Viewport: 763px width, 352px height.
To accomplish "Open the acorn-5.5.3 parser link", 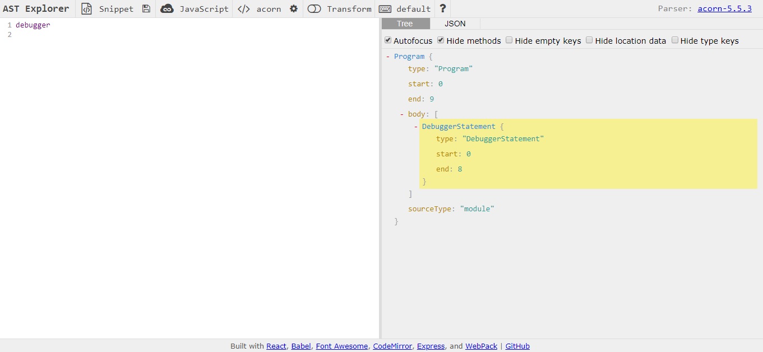I will tap(724, 9).
